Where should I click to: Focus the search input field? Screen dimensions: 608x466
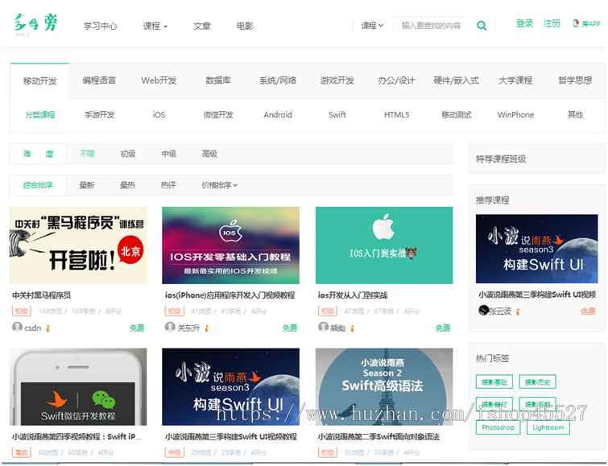click(431, 26)
